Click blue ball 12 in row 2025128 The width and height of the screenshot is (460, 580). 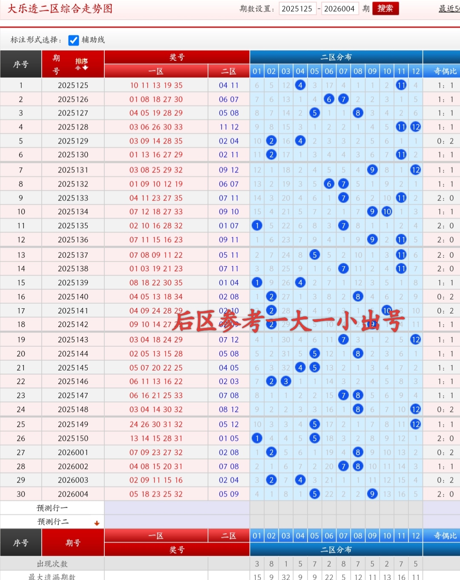point(416,127)
